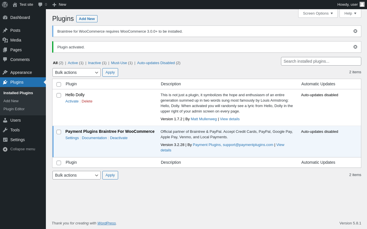Click the plus New icon in admin bar
The image size is (367, 229).
(54, 5)
